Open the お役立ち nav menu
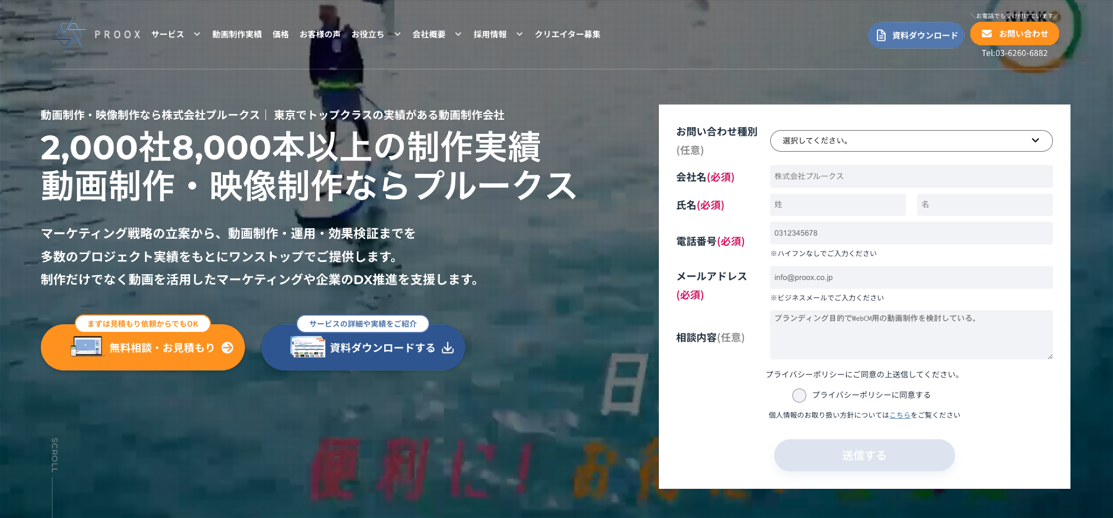 pyautogui.click(x=368, y=34)
